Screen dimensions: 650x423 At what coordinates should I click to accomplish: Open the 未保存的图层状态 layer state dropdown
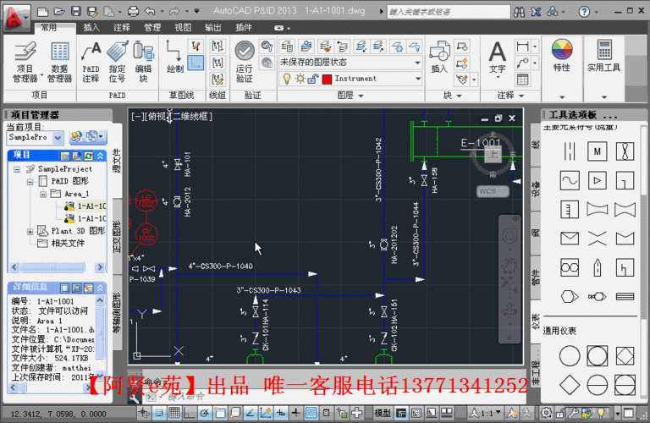coord(350,63)
